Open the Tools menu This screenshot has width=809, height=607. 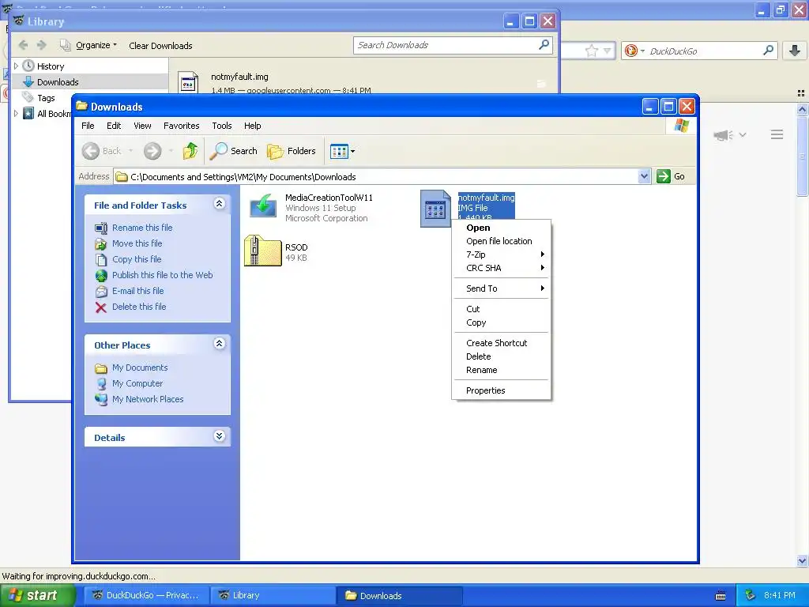[x=222, y=126]
